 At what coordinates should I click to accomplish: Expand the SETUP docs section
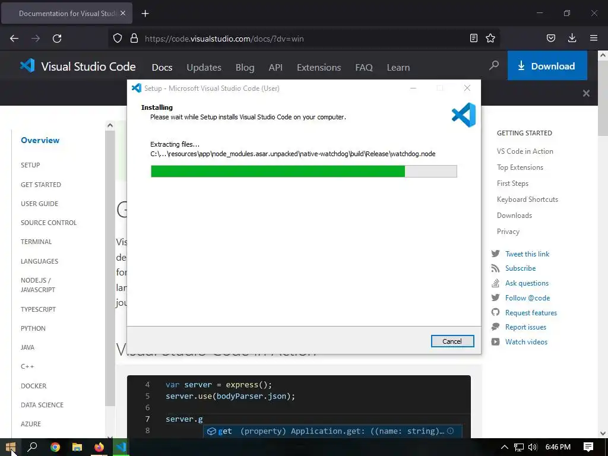(x=30, y=165)
